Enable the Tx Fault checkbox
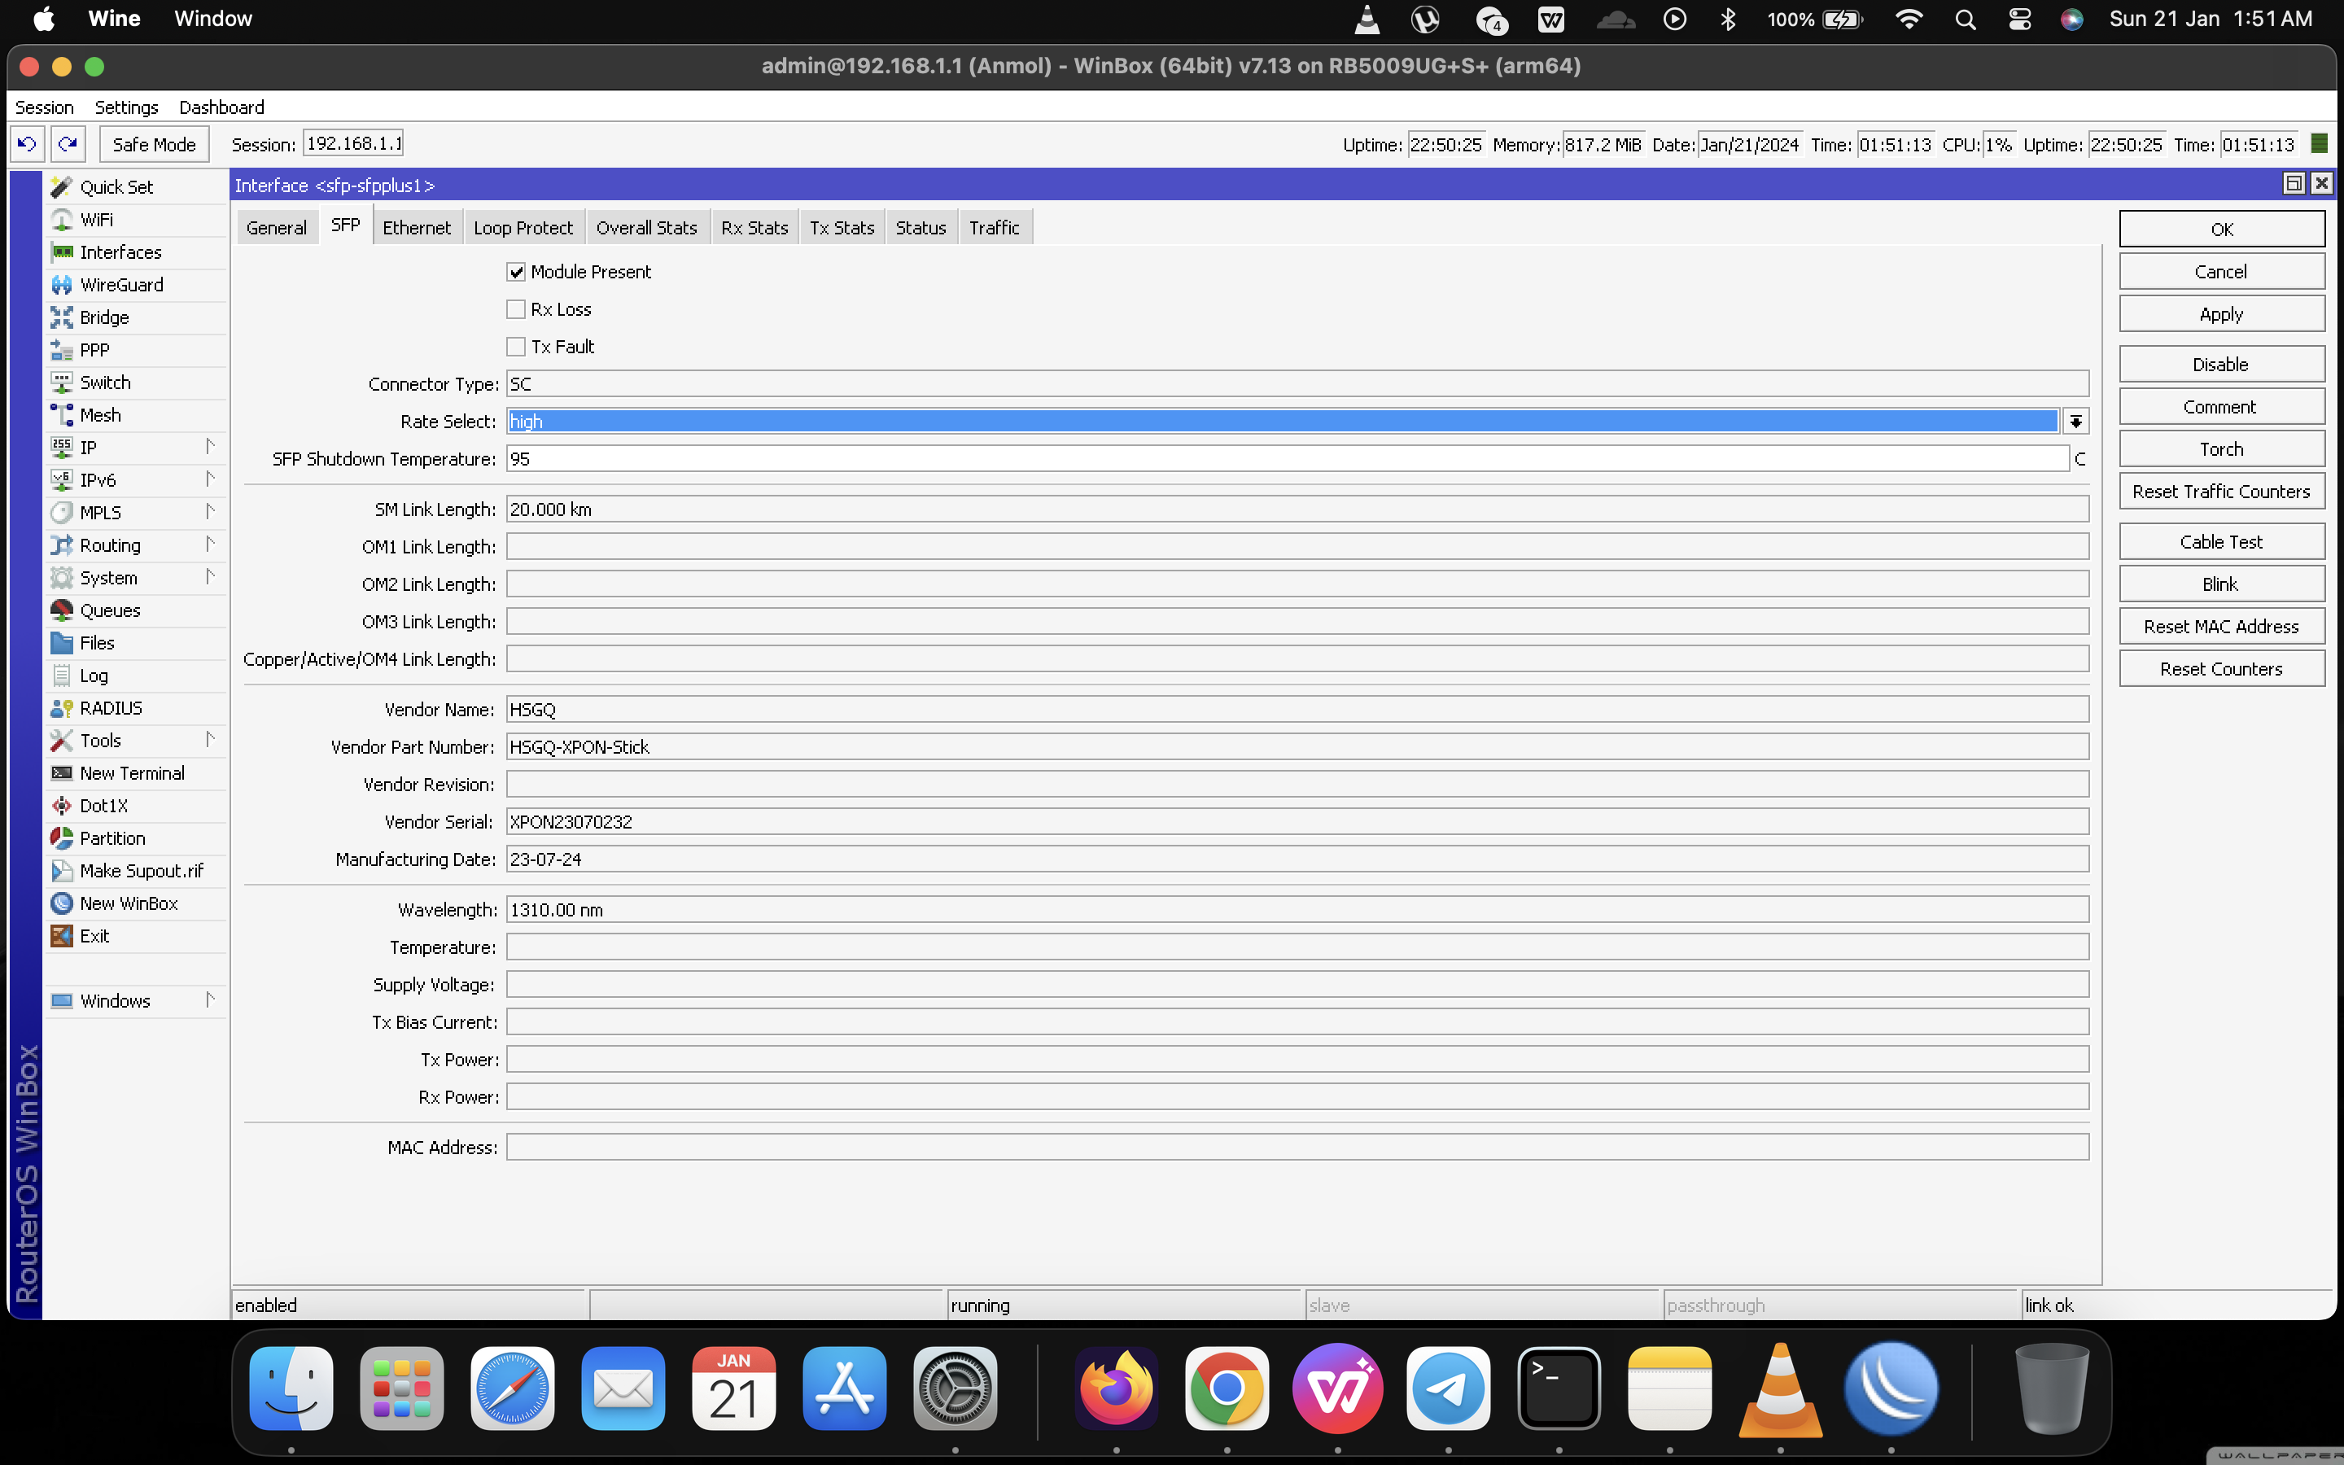This screenshot has height=1465, width=2344. pos(514,346)
